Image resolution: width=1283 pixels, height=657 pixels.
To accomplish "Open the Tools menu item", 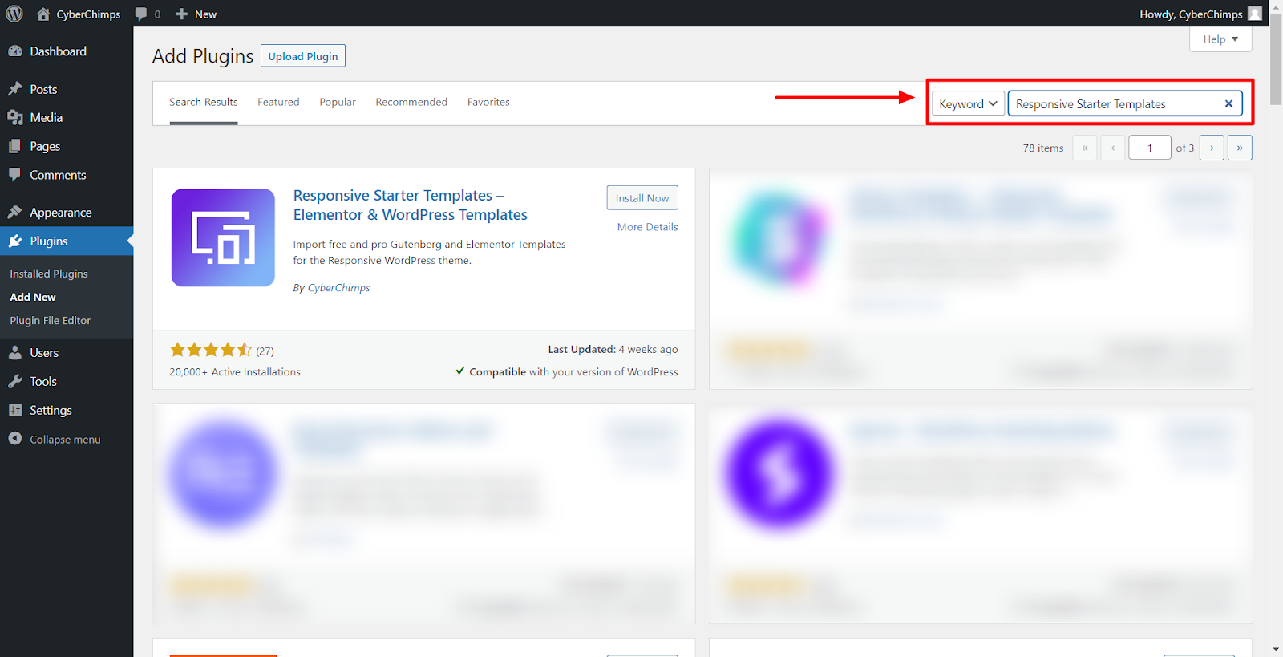I will pyautogui.click(x=67, y=382).
